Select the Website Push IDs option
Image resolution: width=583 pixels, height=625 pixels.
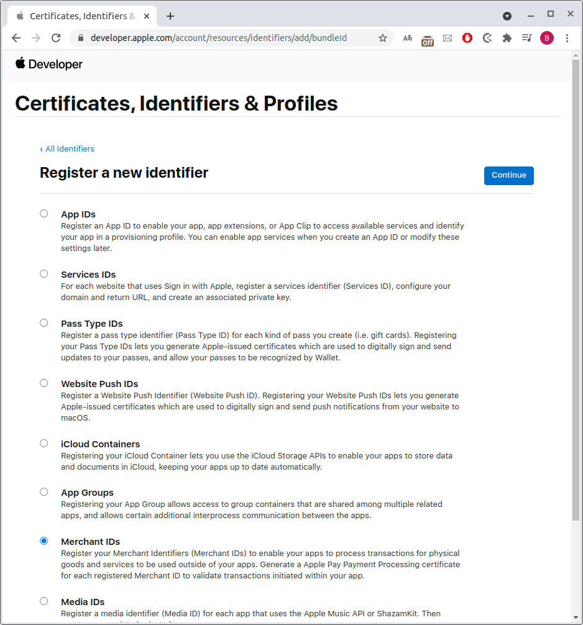44,383
